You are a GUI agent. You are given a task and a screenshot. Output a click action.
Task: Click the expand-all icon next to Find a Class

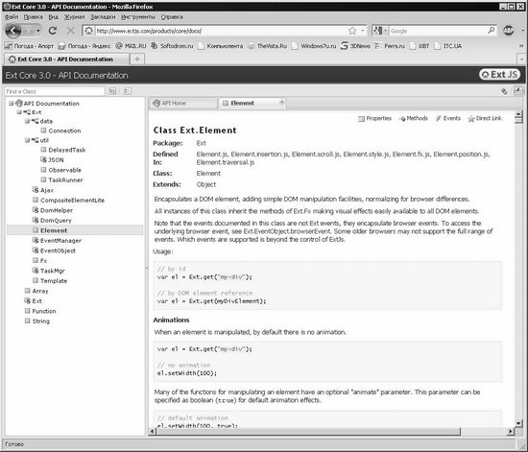112,91
